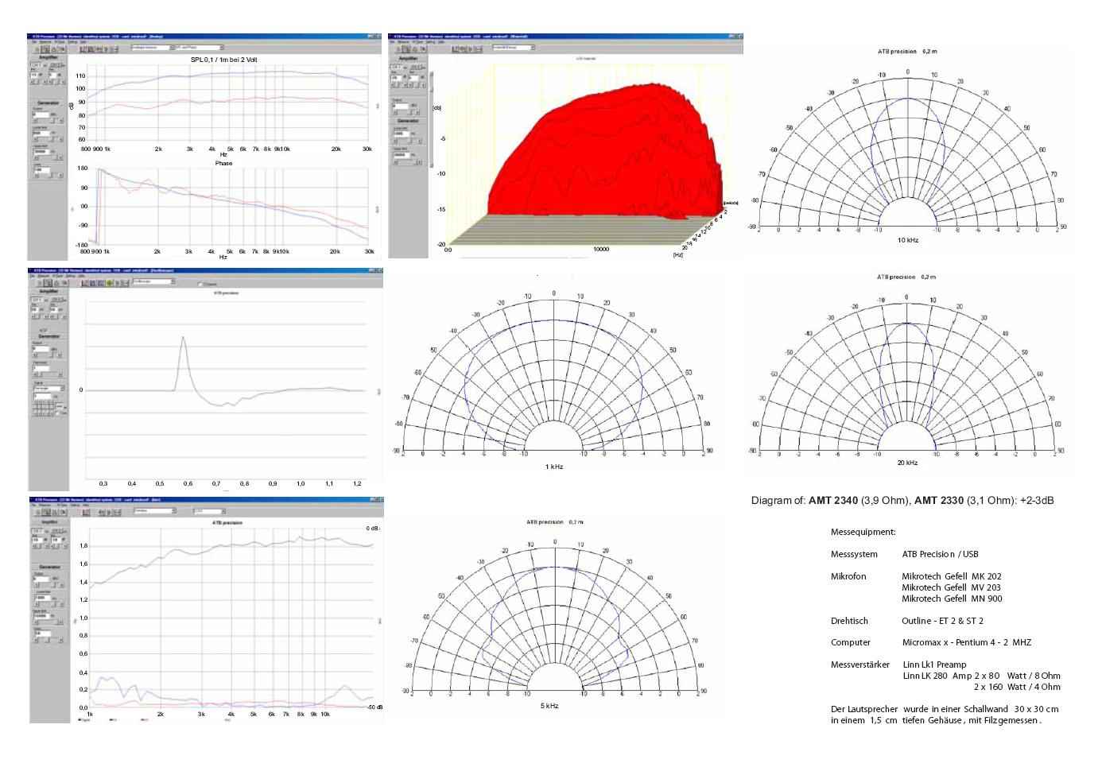1102x775 pixels.
Task: Open toolbar dropdown in step response window
Action: 153,281
